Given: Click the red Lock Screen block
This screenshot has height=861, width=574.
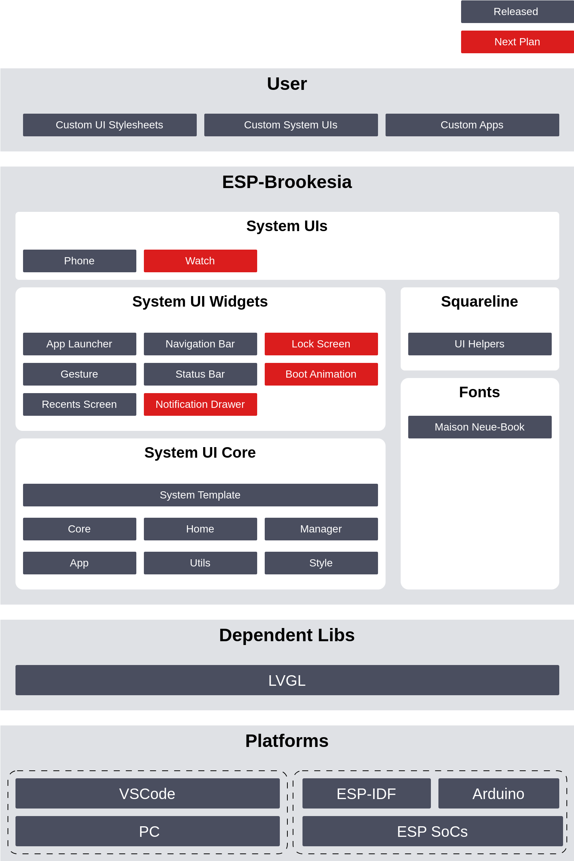Looking at the screenshot, I should [321, 344].
